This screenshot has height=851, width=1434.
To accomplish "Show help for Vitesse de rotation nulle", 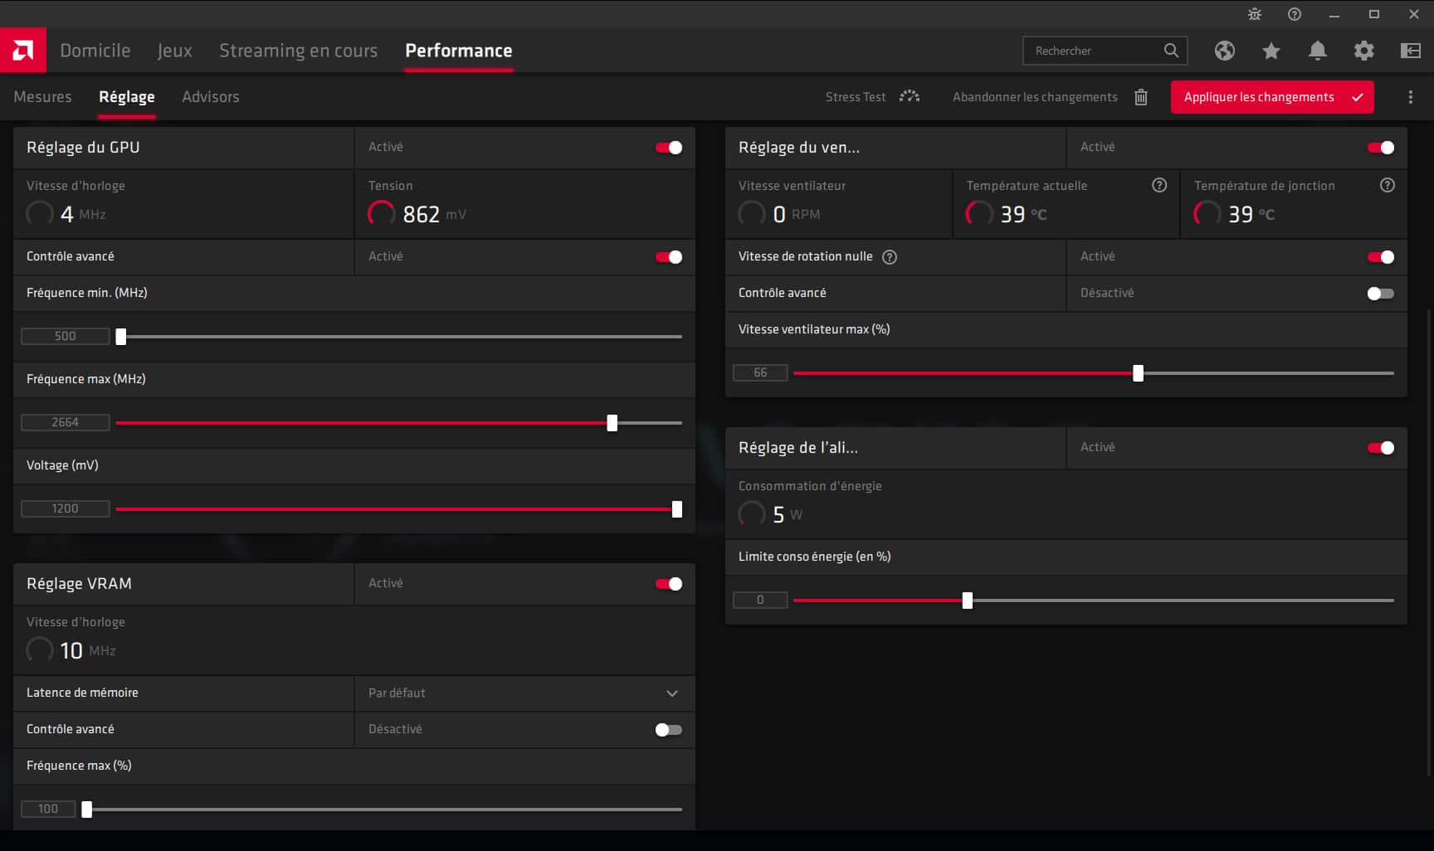I will pyautogui.click(x=890, y=257).
